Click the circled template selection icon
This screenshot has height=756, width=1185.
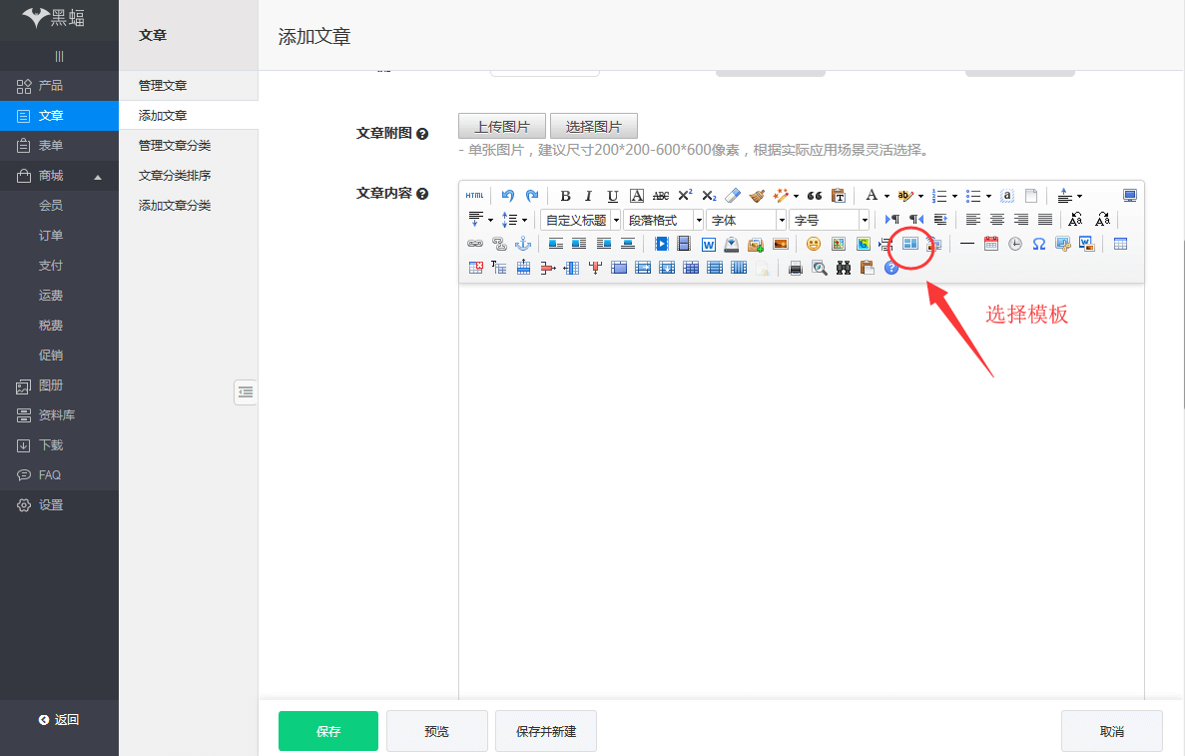click(910, 245)
